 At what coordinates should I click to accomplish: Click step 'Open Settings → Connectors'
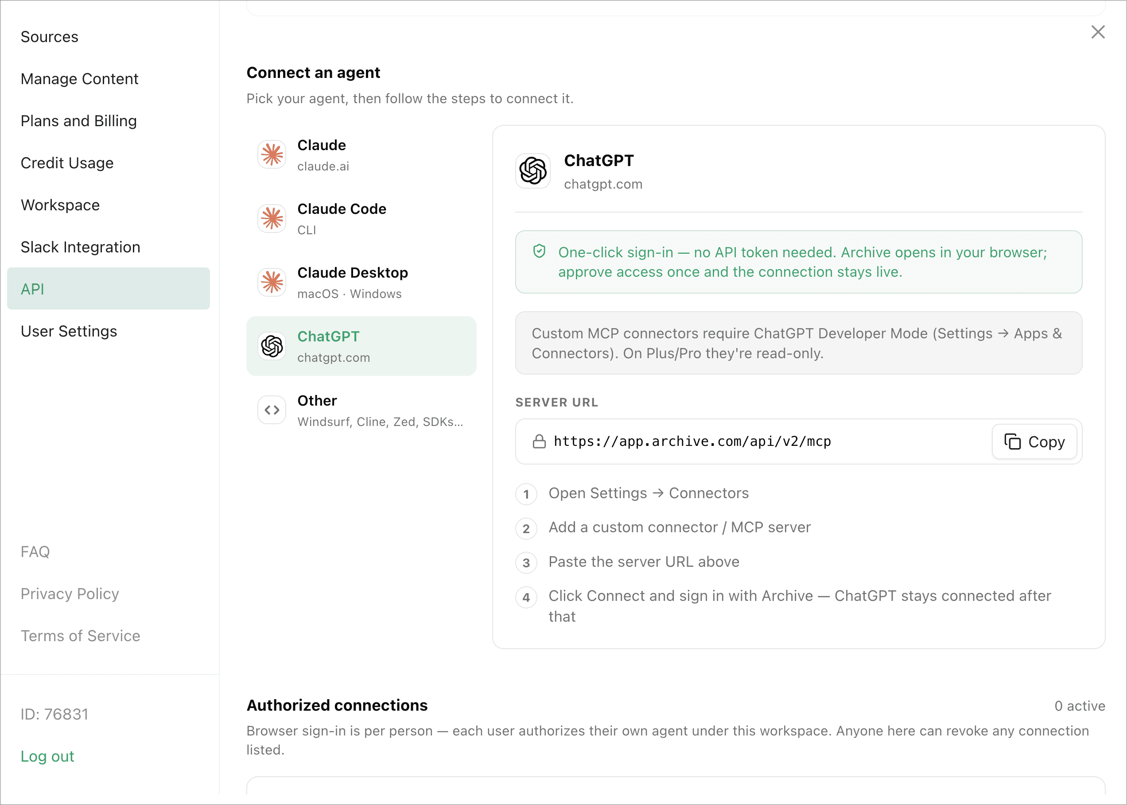(649, 493)
